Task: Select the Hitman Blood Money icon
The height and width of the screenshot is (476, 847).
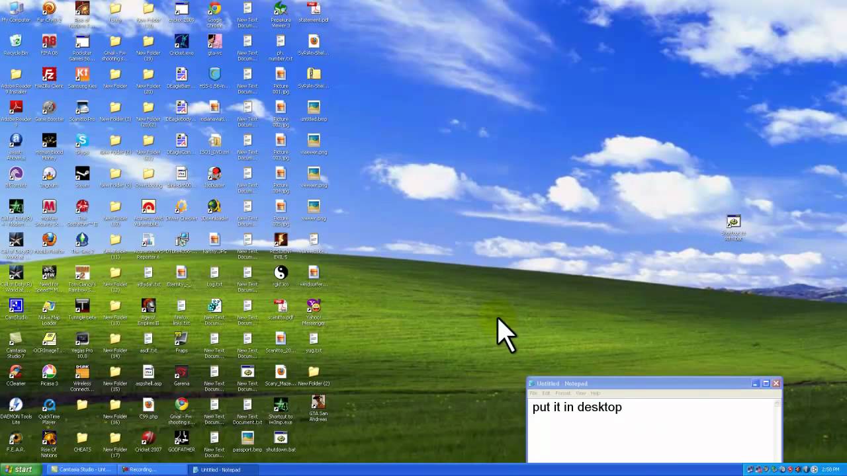Action: click(49, 147)
